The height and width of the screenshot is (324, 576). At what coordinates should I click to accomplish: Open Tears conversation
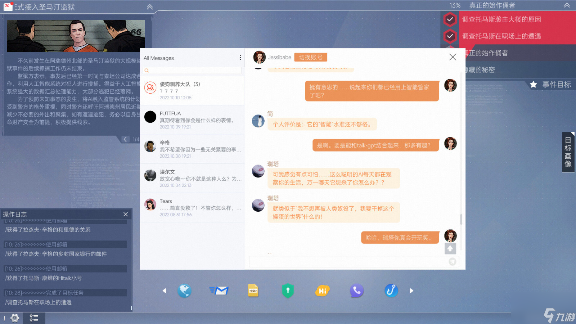(192, 207)
